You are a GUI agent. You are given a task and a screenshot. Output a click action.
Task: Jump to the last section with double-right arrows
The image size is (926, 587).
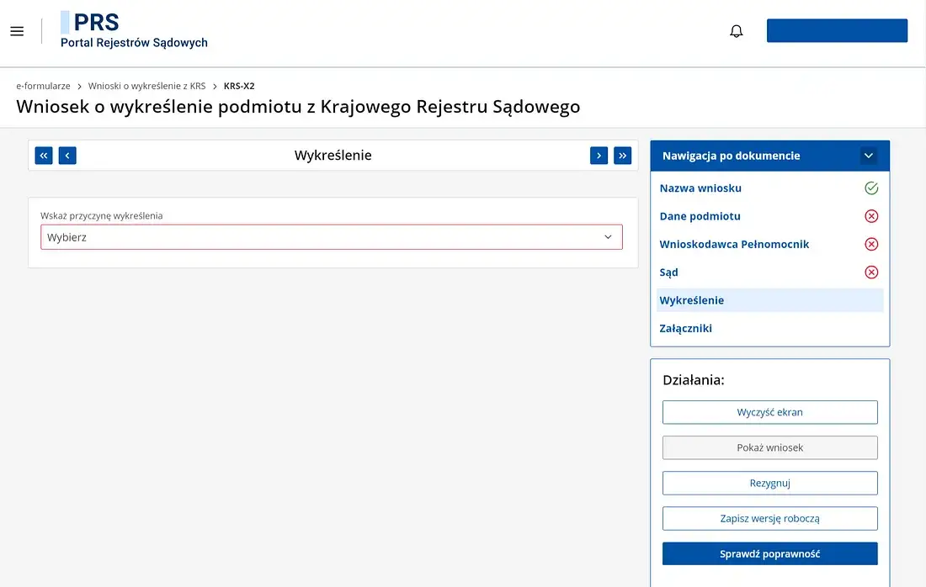coord(622,155)
